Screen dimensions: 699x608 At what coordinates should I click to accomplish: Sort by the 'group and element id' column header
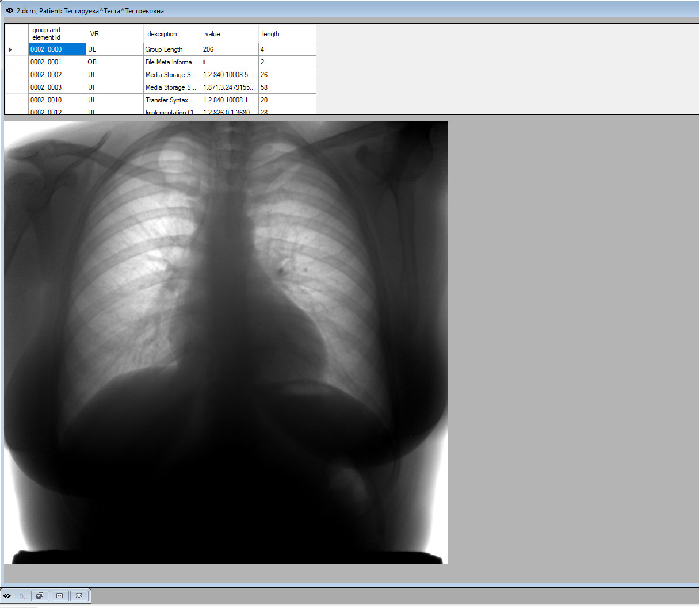tap(57, 33)
